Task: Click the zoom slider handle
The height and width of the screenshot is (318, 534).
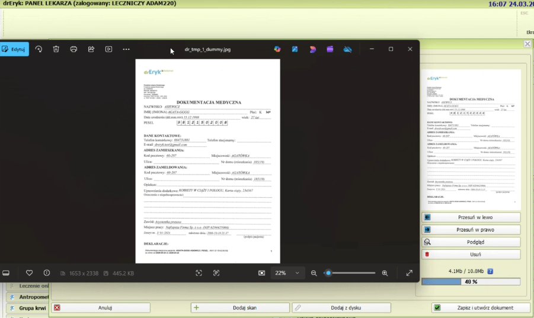Action: 328,273
